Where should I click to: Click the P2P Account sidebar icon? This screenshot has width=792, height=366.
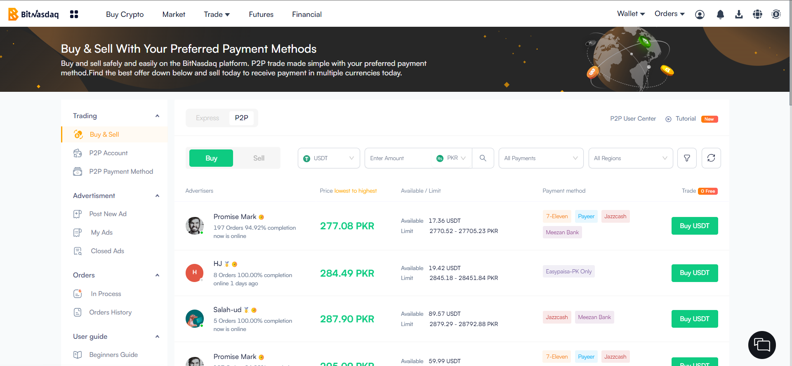[78, 153]
